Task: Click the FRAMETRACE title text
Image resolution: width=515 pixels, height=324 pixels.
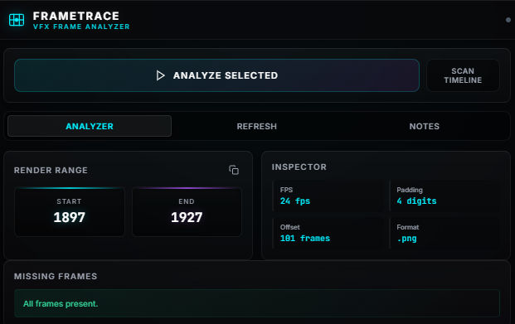Action: 75,16
